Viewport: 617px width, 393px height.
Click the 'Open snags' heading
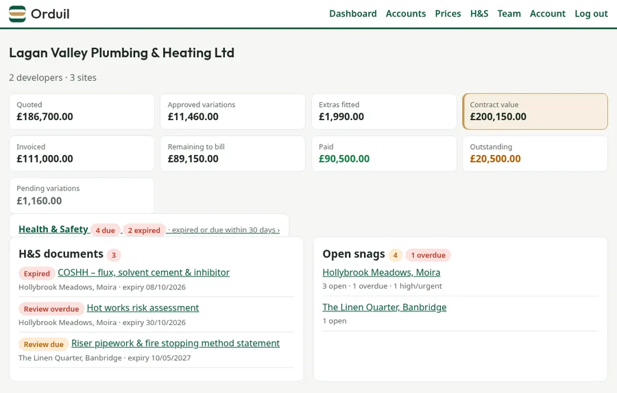click(353, 254)
